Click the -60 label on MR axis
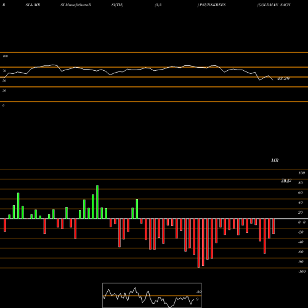 [x=301, y=252]
